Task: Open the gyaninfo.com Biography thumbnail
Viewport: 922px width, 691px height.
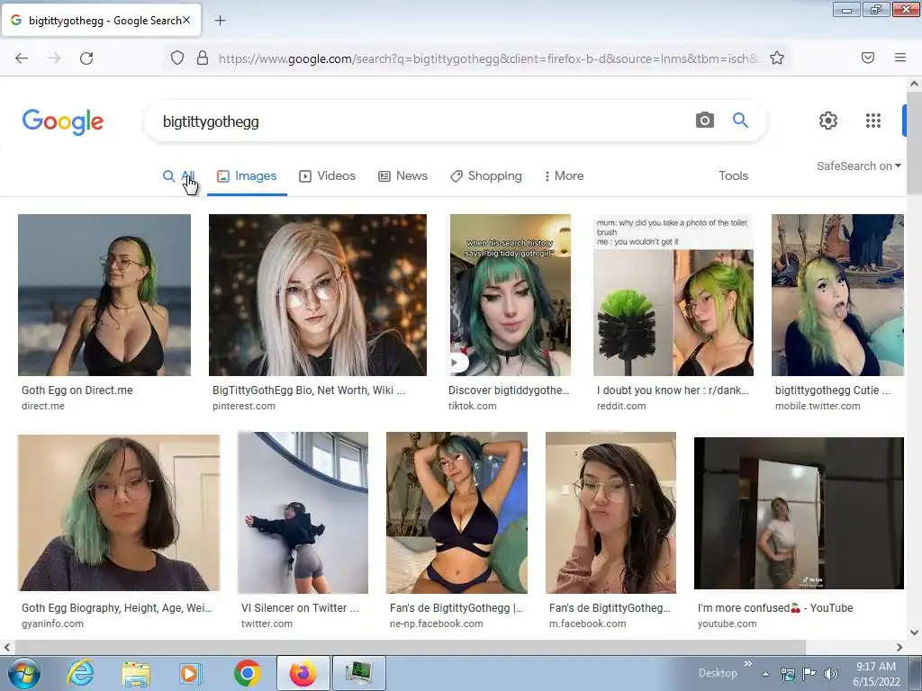Action: pos(119,513)
